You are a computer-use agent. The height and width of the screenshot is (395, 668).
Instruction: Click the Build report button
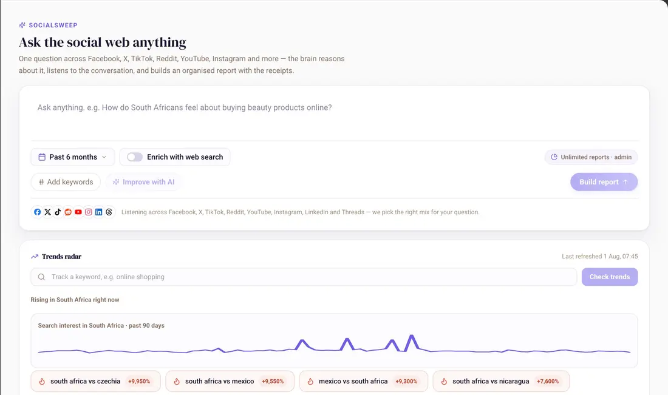pos(604,182)
